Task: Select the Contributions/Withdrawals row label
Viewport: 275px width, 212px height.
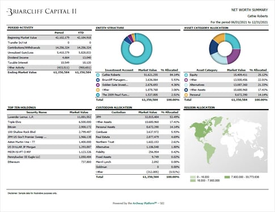Action: [24, 47]
